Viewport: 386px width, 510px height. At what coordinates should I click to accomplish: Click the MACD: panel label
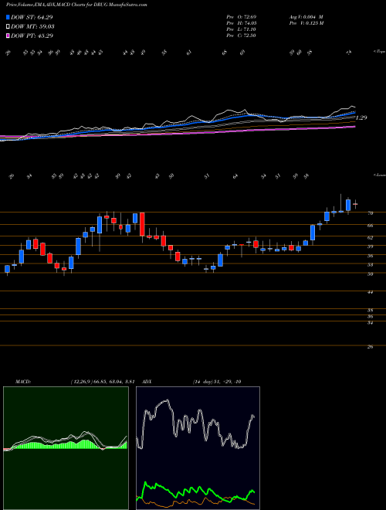(23, 382)
